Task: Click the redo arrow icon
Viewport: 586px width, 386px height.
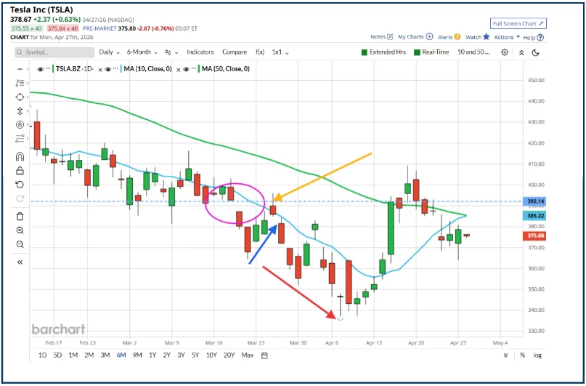Action: (20, 198)
